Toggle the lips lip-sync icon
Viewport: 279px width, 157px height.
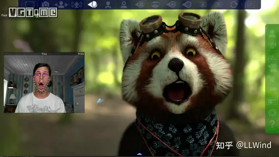[155, 4]
